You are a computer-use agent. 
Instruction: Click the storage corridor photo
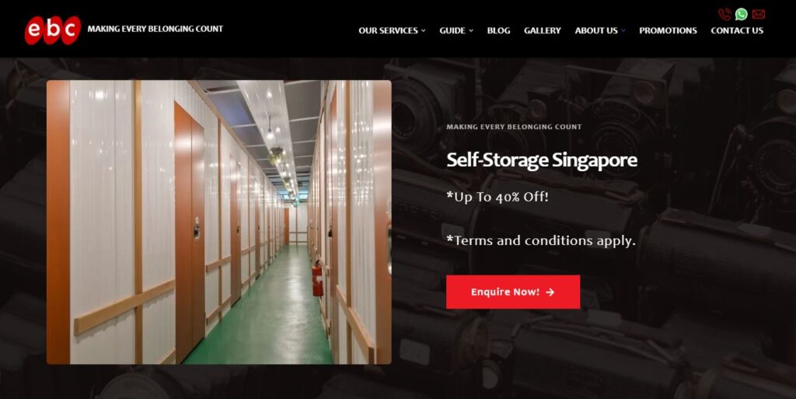coord(218,222)
